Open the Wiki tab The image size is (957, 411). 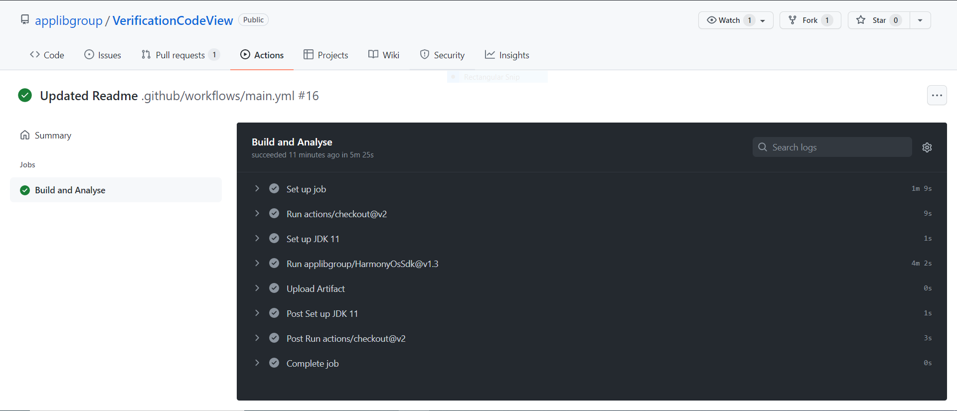point(384,55)
